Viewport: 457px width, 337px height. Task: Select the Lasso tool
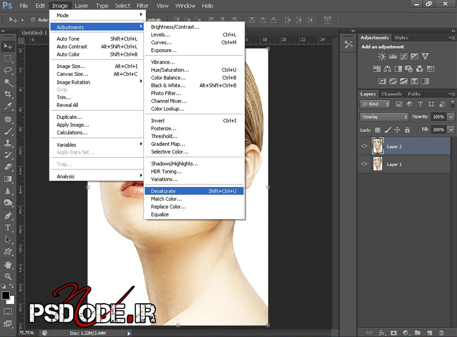(x=8, y=70)
